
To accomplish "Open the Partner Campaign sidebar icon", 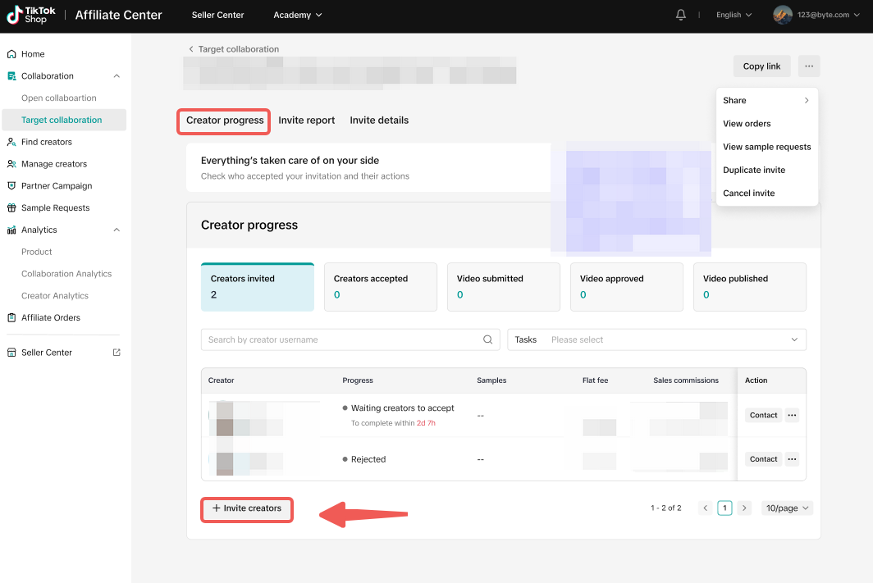I will click(11, 186).
